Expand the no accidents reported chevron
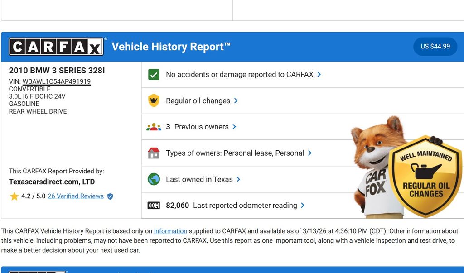The image size is (464, 273). 319,74
